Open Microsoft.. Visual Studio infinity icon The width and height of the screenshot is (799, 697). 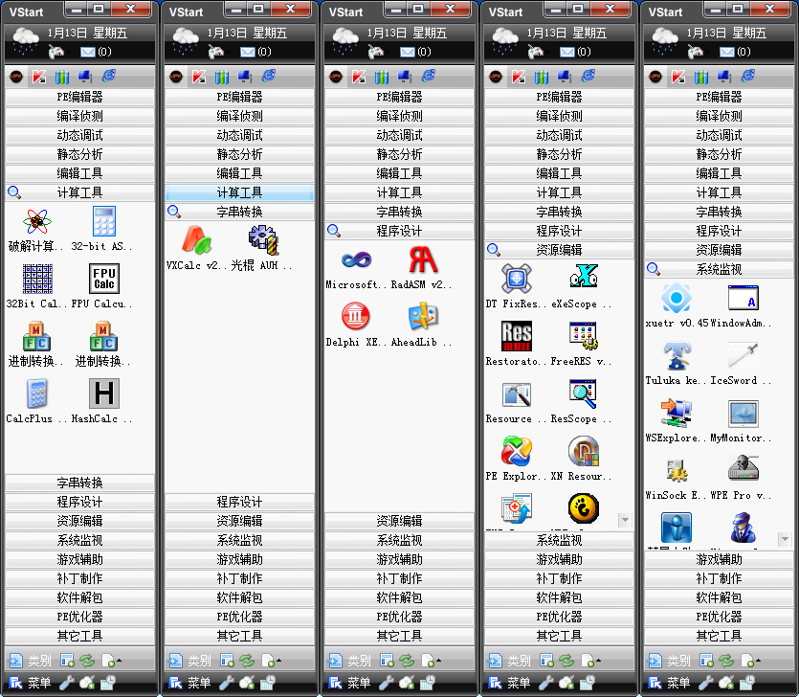point(356,260)
